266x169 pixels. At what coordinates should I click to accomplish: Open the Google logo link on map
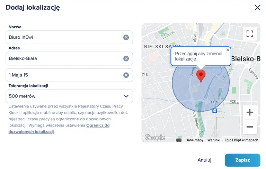[155, 138]
